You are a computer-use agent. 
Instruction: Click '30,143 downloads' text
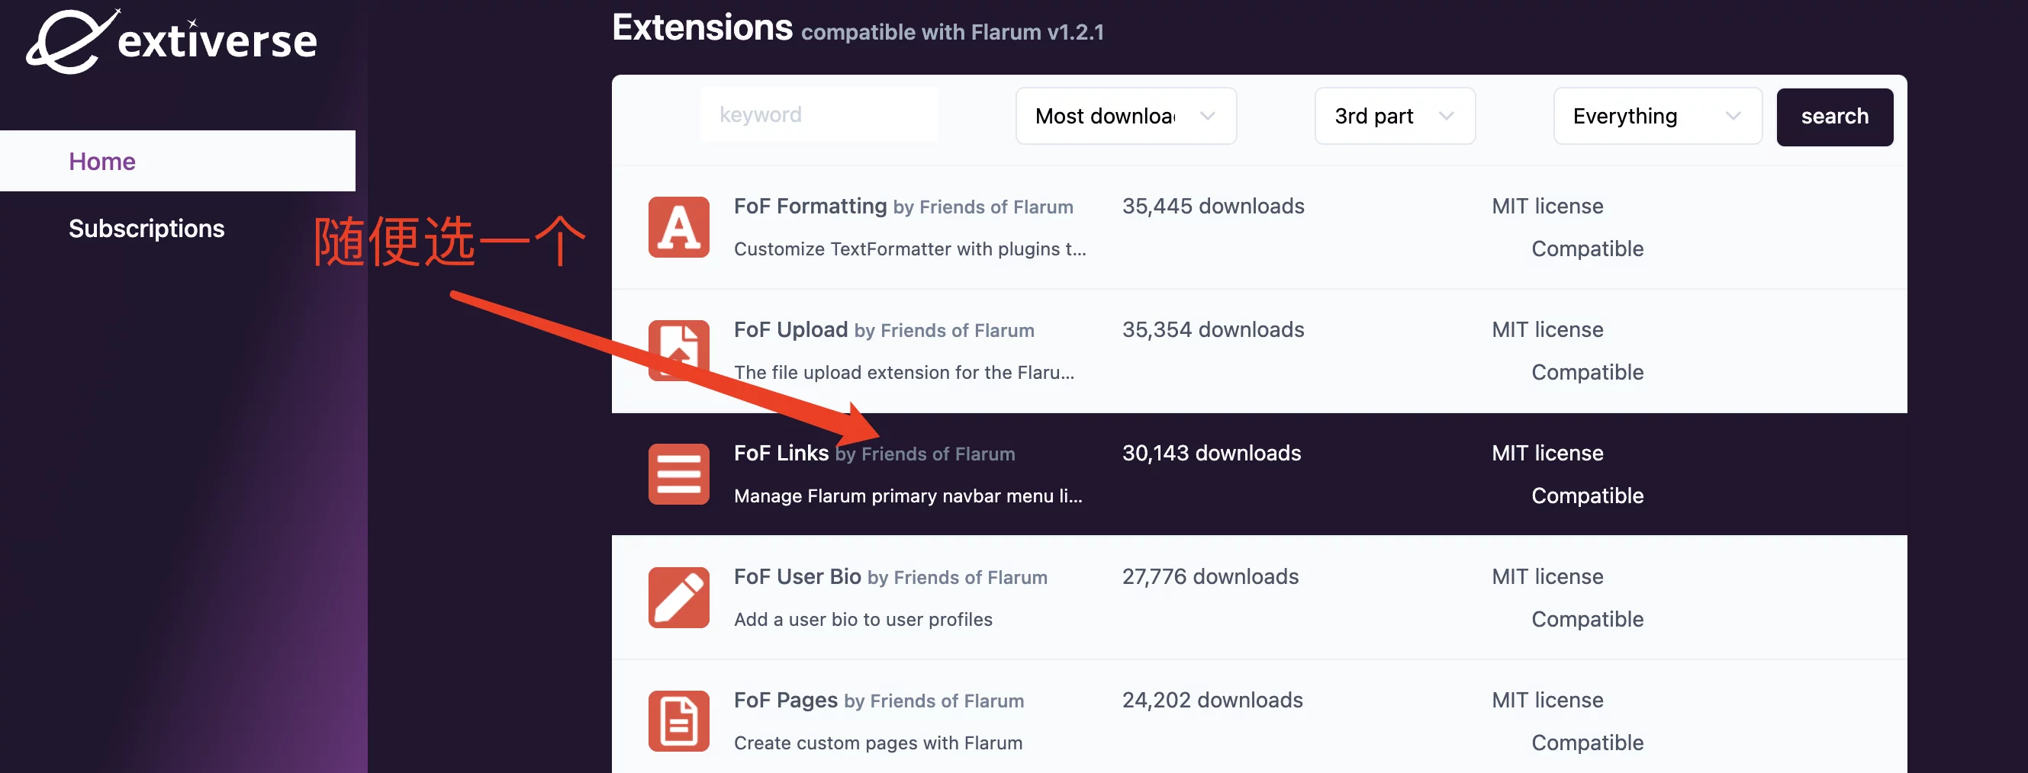(x=1212, y=453)
